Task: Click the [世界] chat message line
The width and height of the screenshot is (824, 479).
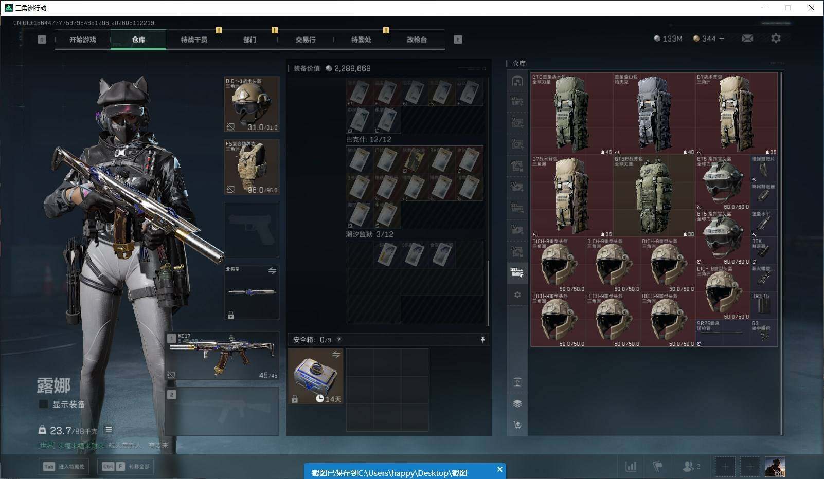Action: pos(103,446)
